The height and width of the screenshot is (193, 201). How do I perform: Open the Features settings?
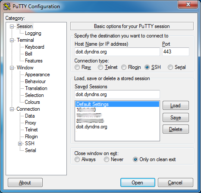point(34,61)
